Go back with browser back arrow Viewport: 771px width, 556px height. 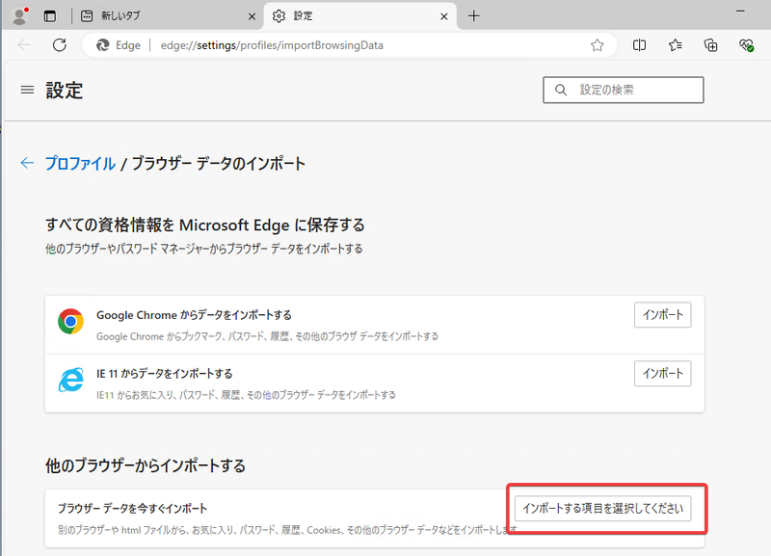pos(24,45)
